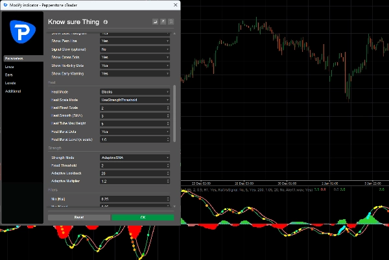Open the Know sure Thing info icon
This screenshot has height=260, width=389.
tap(106, 22)
